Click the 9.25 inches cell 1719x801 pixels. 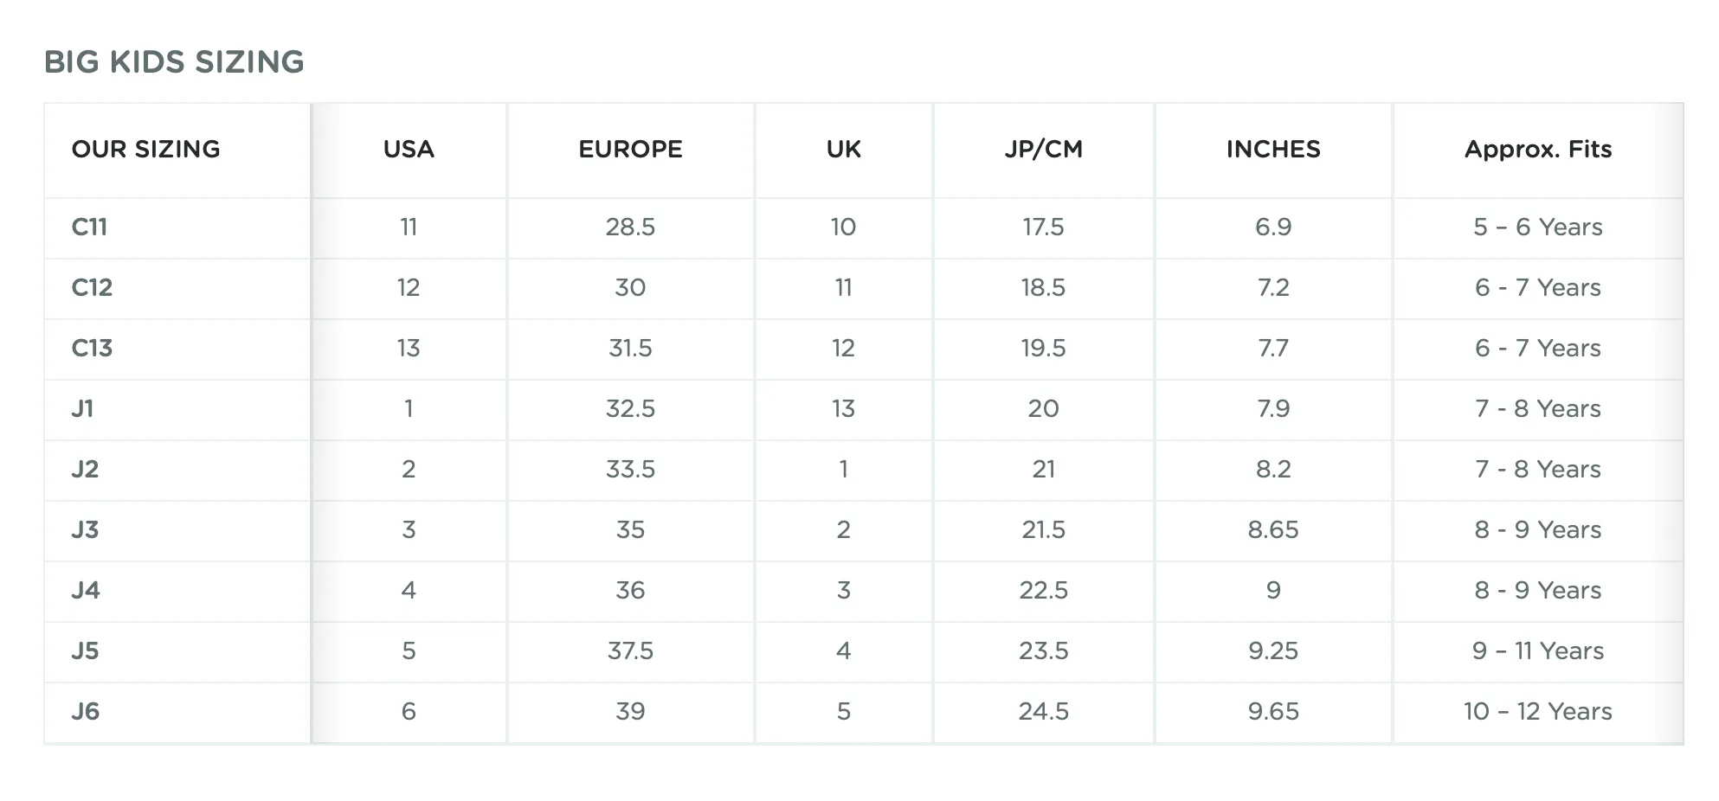pos(1273,650)
